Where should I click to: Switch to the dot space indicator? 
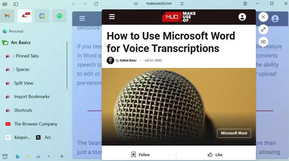49,156
